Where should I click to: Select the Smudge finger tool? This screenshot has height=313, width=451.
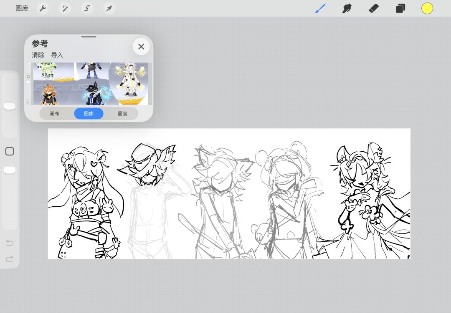click(x=347, y=8)
